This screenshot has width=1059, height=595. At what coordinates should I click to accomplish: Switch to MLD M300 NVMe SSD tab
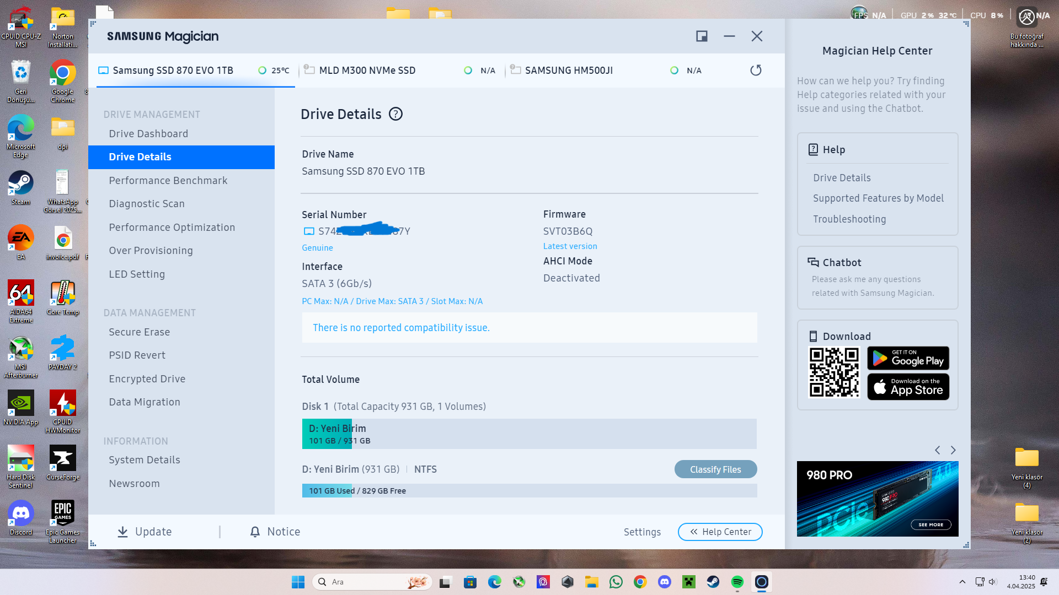[402, 71]
